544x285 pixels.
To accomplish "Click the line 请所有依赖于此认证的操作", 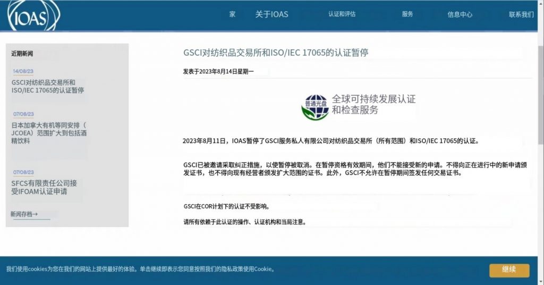I will (245, 222).
